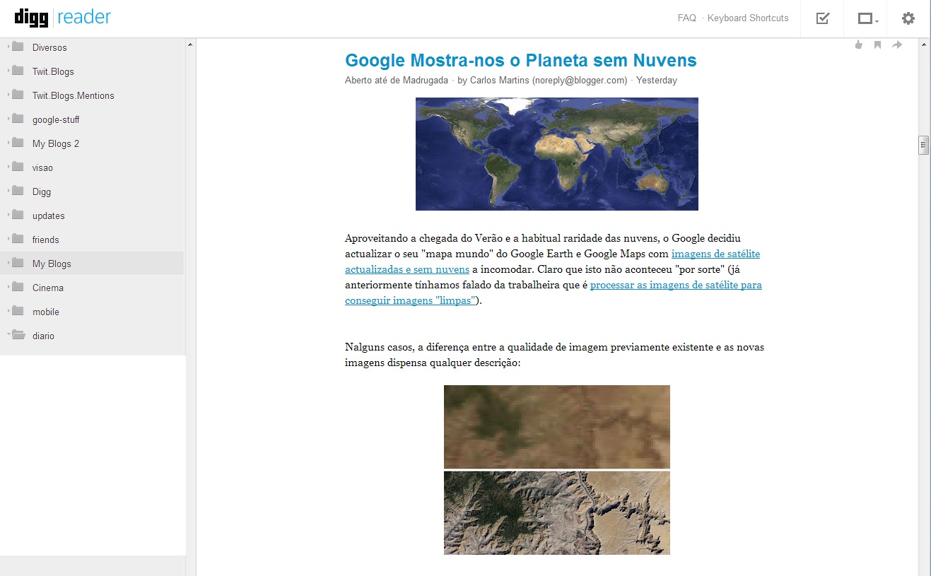Viewport: 931px width, 576px height.
Task: Mark all items as read with the checkmark icon
Action: [821, 18]
